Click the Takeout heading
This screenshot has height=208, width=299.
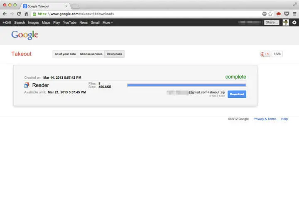pyautogui.click(x=21, y=54)
